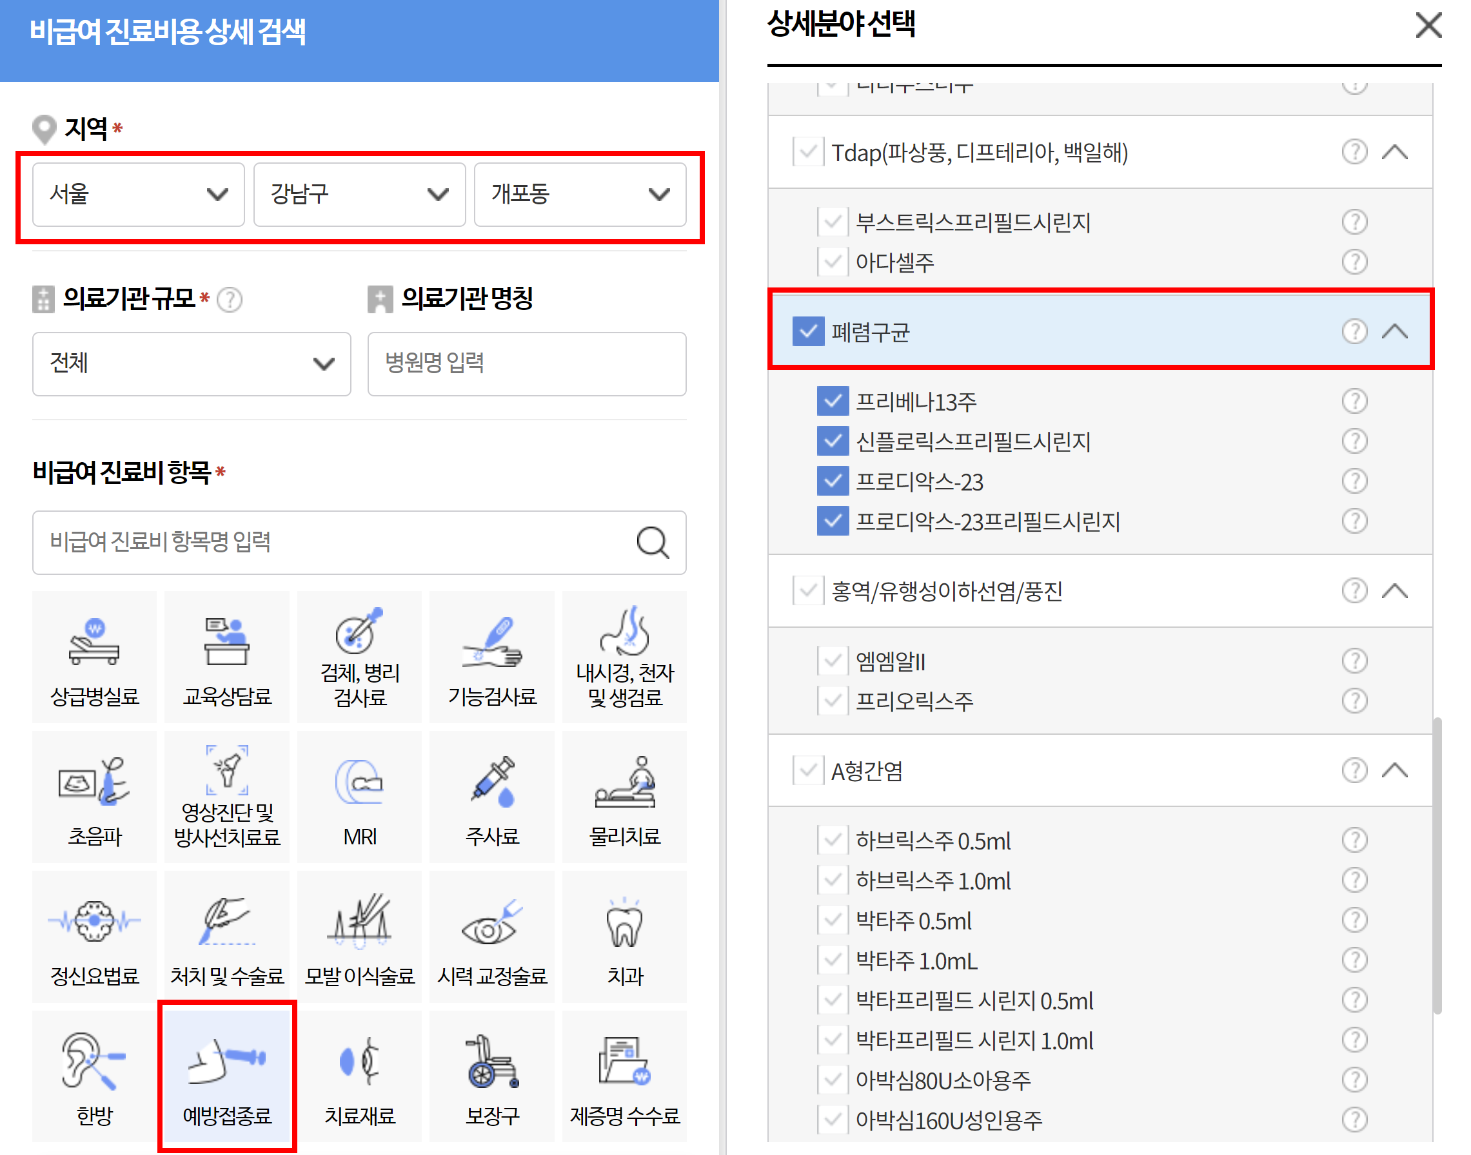Image resolution: width=1471 pixels, height=1155 pixels.
Task: Collapse the Tdap vaccine group
Action: (1394, 152)
